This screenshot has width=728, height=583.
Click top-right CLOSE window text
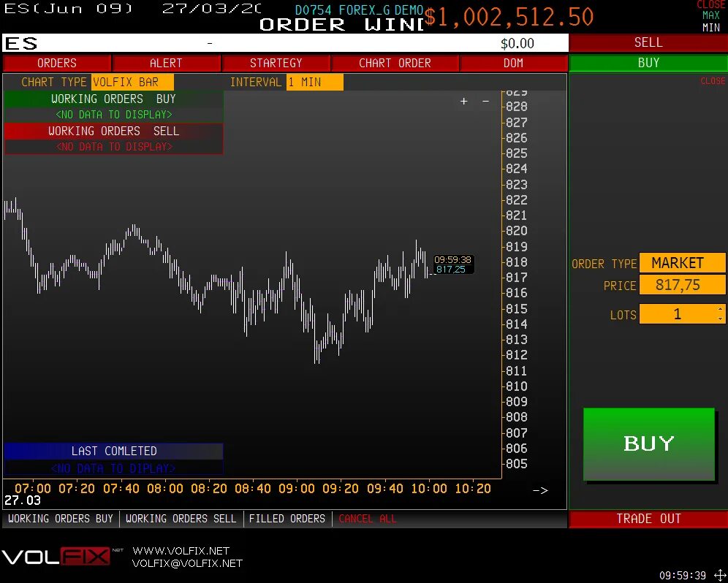(x=711, y=4)
